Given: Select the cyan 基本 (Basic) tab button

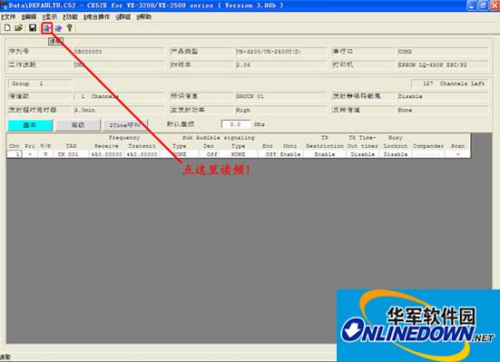Looking at the screenshot, I should click(30, 125).
